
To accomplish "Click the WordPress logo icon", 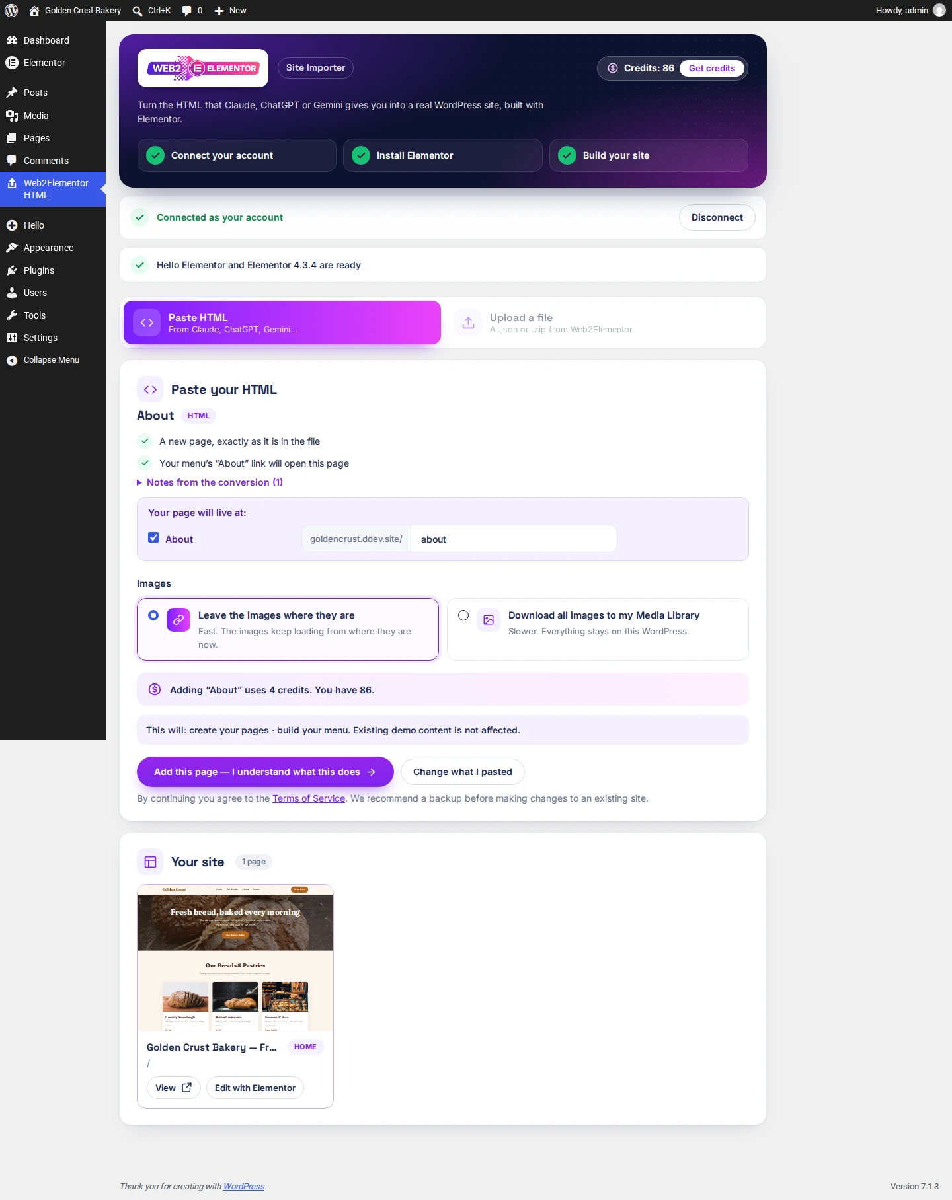I will click(11, 11).
